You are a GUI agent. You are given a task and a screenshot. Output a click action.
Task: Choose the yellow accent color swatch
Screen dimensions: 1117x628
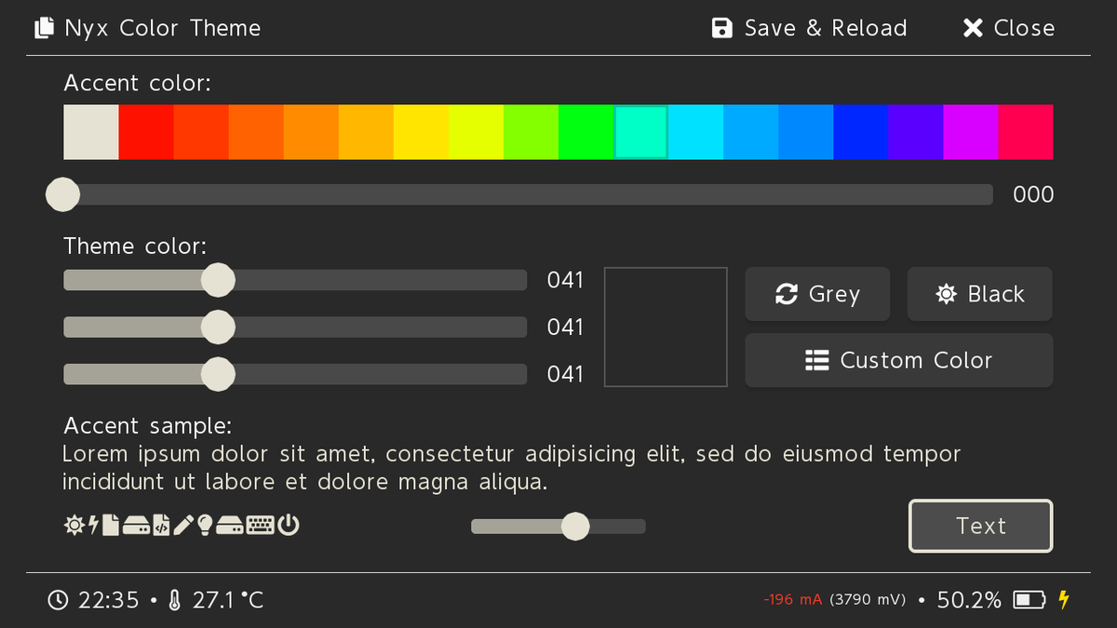click(x=421, y=132)
